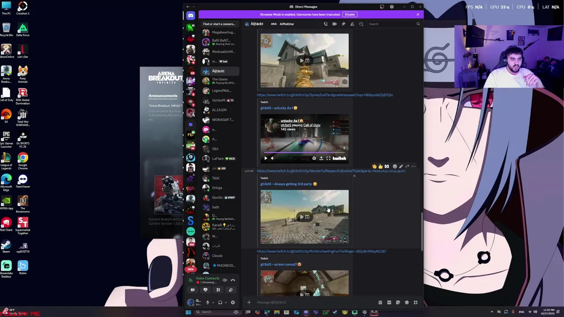The width and height of the screenshot is (564, 317).
Task: Stop screen sharing in voice panel
Action: [205, 290]
